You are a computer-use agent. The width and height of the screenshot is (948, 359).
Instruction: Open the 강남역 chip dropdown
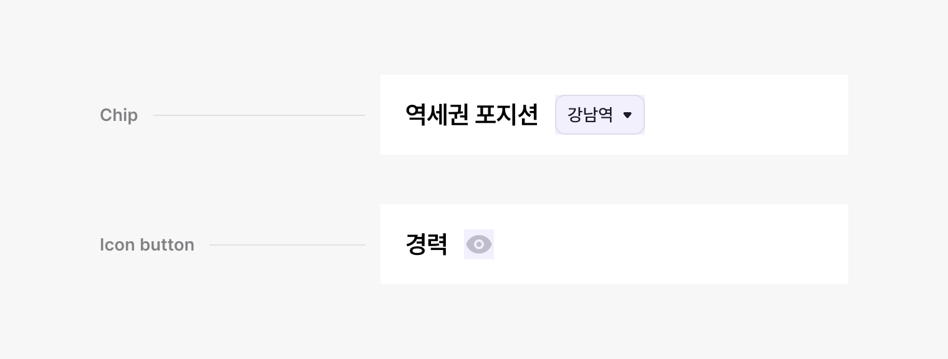pos(599,115)
